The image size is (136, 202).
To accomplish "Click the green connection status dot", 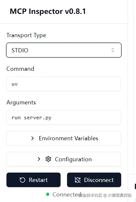I will click(x=48, y=194).
